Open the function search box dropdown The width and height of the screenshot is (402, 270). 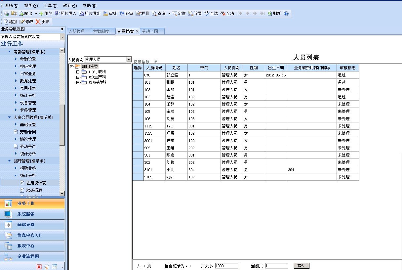point(62,37)
